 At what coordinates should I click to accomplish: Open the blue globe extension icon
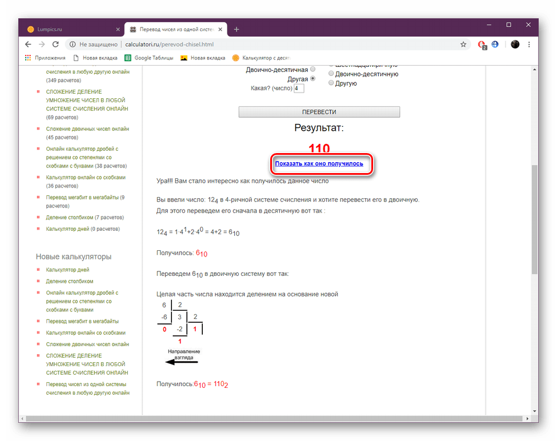(x=495, y=45)
